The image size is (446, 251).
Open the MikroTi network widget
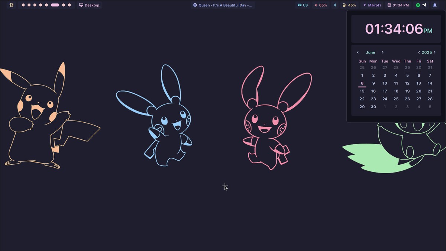(372, 5)
